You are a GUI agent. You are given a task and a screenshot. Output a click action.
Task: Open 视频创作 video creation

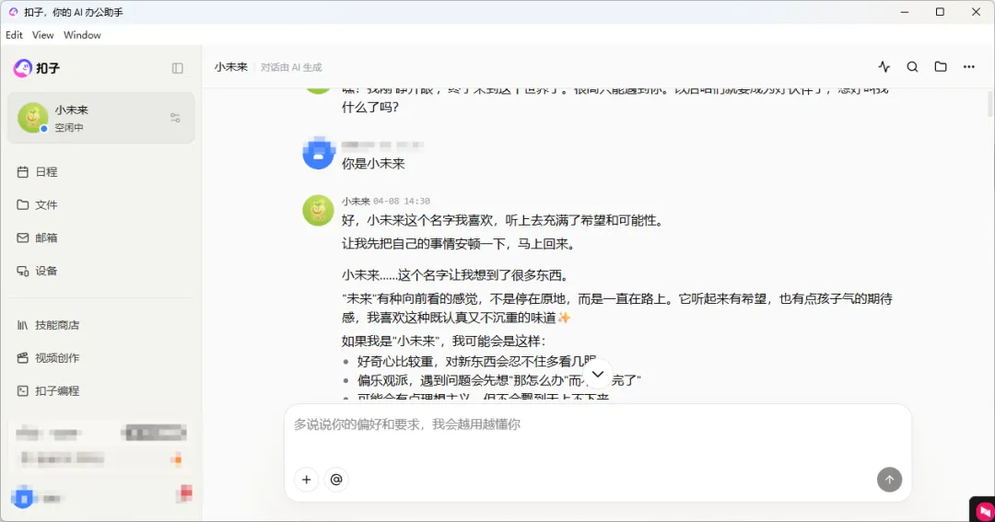click(x=101, y=358)
